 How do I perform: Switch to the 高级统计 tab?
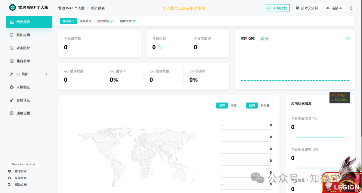point(86,21)
